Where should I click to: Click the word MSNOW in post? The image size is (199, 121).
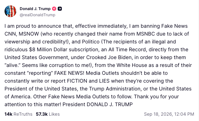(x=29, y=34)
